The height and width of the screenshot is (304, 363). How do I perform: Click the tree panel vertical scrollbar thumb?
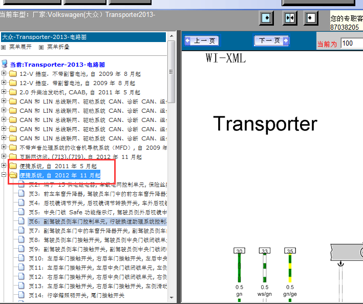(x=172, y=72)
